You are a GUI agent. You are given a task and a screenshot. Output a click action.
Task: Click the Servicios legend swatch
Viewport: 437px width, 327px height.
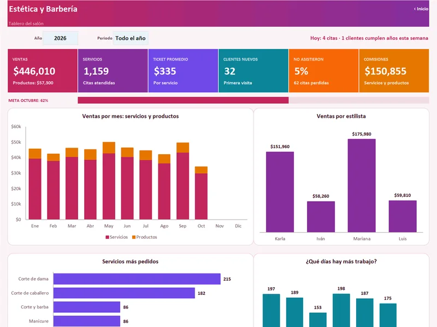(107, 237)
